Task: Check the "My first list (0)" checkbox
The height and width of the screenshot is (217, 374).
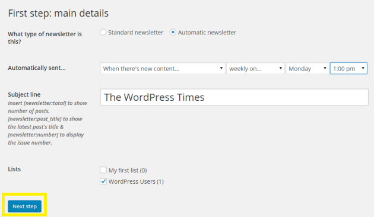Action: coord(103,170)
